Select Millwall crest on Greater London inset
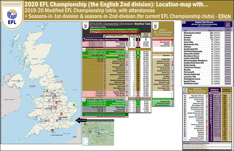 click(98, 133)
